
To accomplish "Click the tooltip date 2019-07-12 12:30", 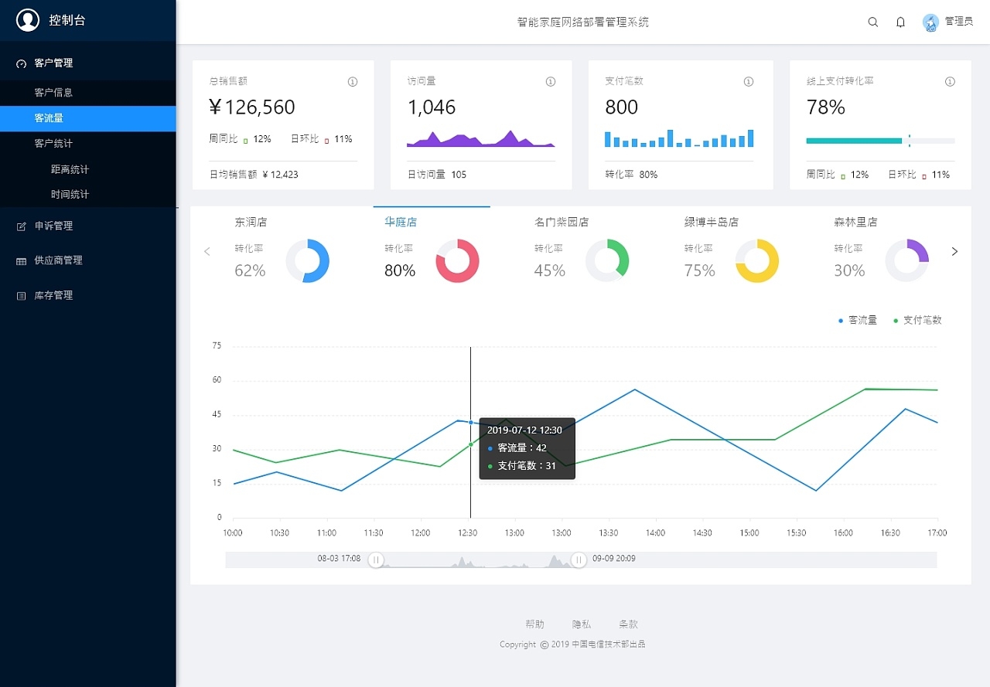I will tap(524, 430).
